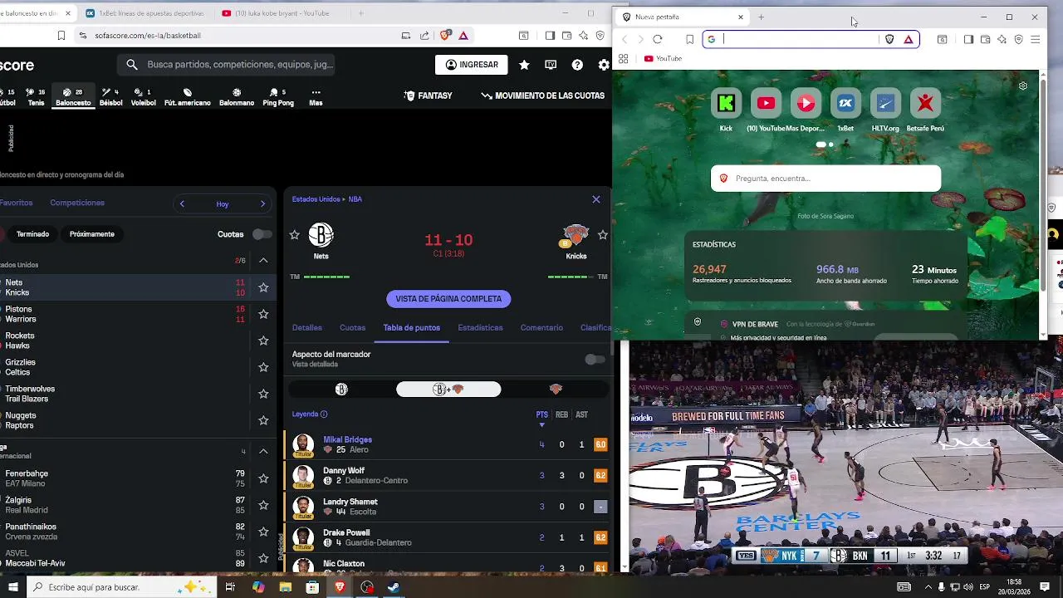Click the Windows taskbar search box

(122, 587)
